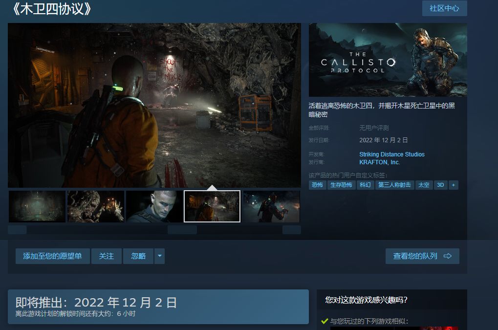The width and height of the screenshot is (498, 330).
Task: Click the 您对这款游戏感兴趣吗 heading
Action: point(366,300)
